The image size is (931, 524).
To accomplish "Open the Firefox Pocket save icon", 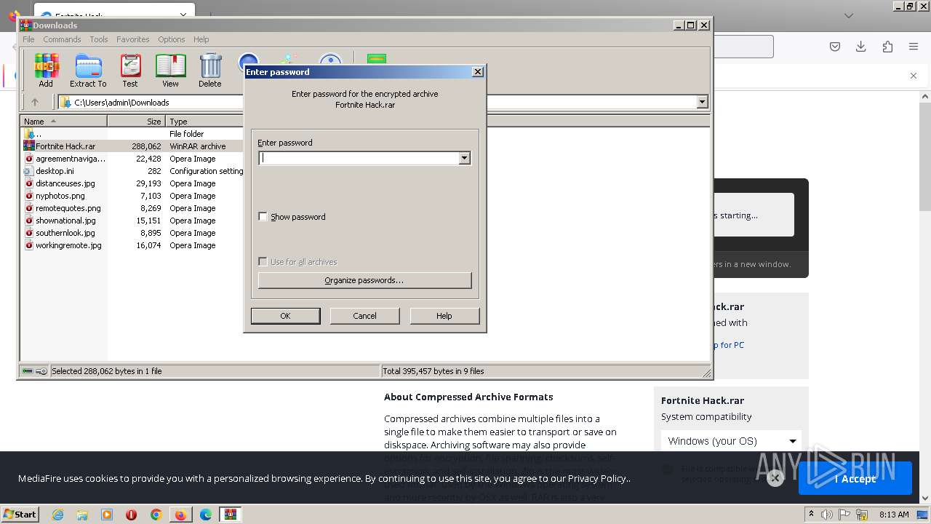I will [x=835, y=47].
